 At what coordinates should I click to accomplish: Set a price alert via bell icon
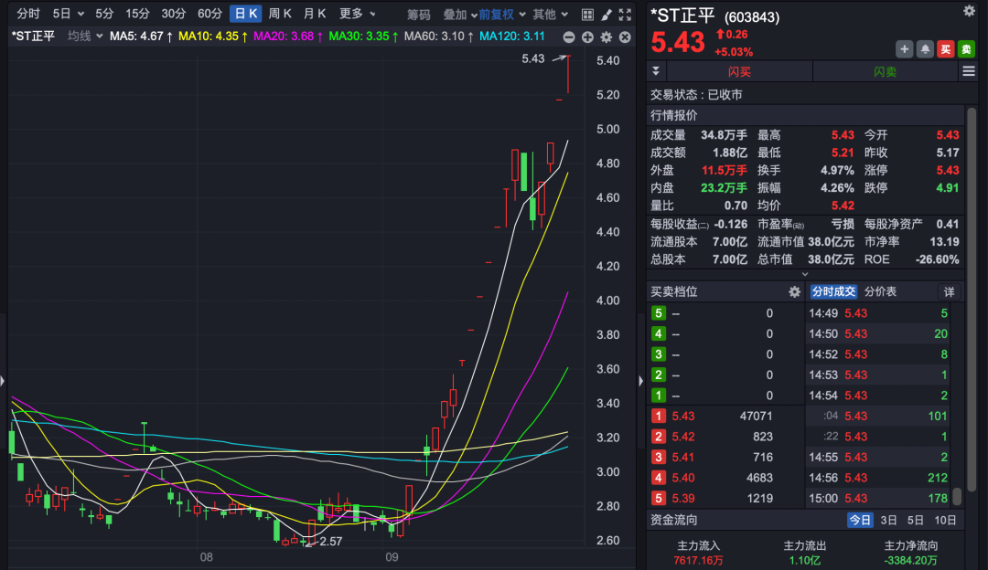925,48
